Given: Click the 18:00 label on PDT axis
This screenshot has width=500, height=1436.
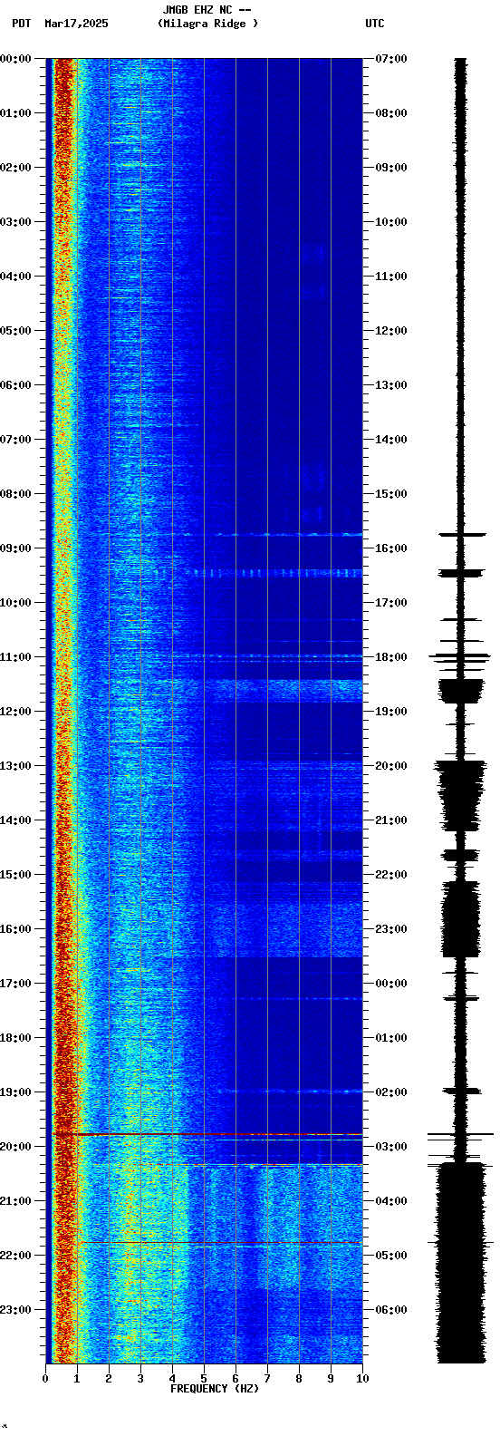Looking at the screenshot, I should point(15,1038).
